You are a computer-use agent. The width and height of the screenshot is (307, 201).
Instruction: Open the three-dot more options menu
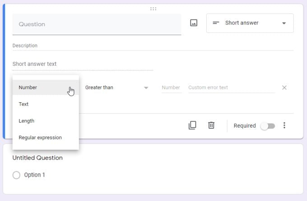coord(284,125)
